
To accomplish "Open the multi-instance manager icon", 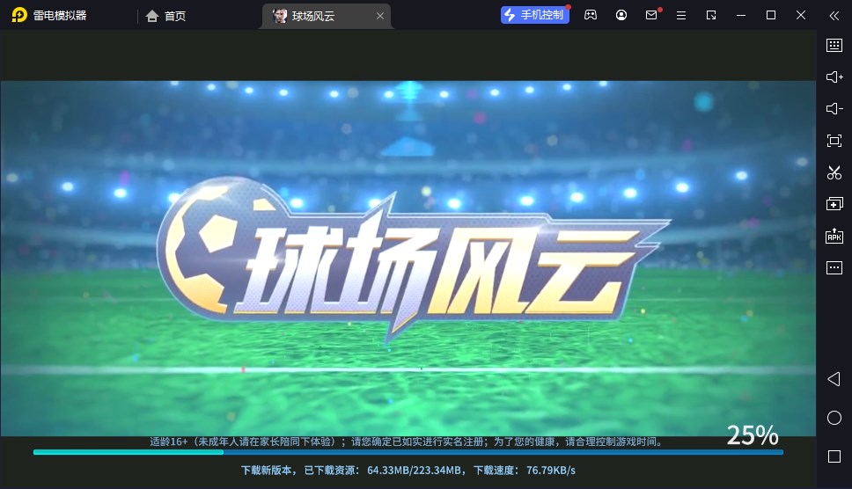I will pos(834,204).
